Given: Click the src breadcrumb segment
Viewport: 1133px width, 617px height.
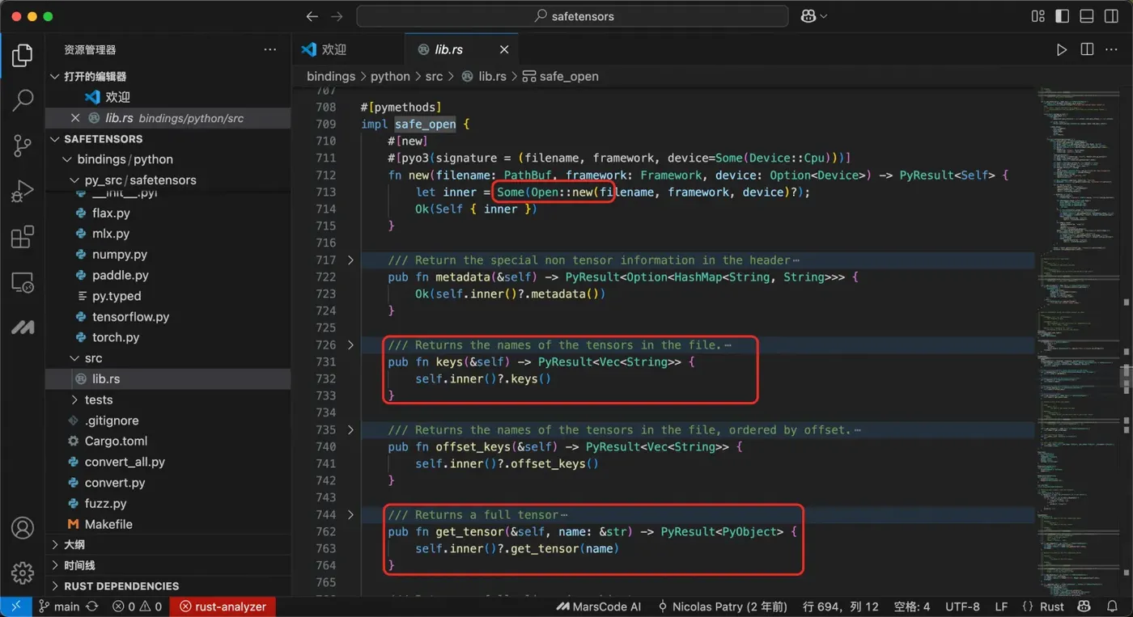Looking at the screenshot, I should tap(434, 76).
